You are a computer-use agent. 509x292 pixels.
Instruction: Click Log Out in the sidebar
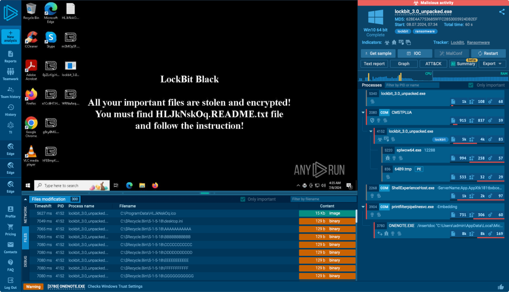(x=10, y=283)
